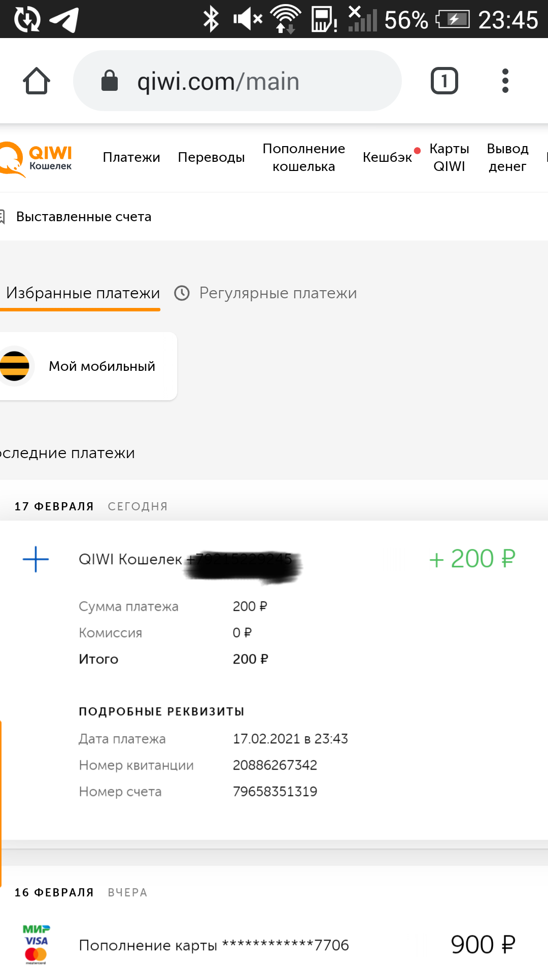This screenshot has width=548, height=974.
Task: Click the QIWI Кошелек logo
Action: point(36,159)
